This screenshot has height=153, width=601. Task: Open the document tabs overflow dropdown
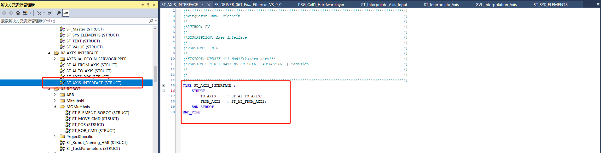(x=598, y=5)
